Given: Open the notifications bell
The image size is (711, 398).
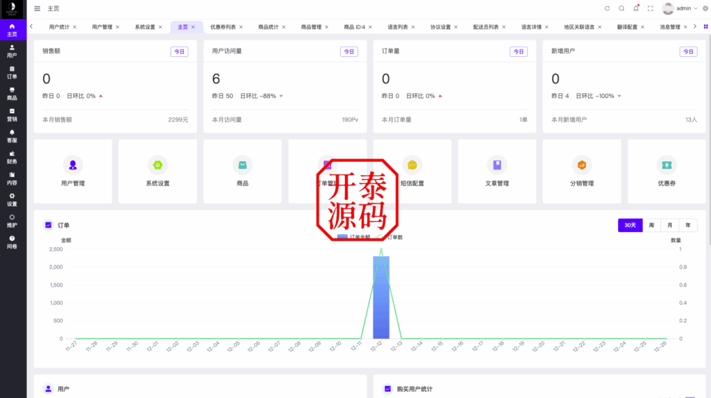Looking at the screenshot, I should click(x=636, y=8).
